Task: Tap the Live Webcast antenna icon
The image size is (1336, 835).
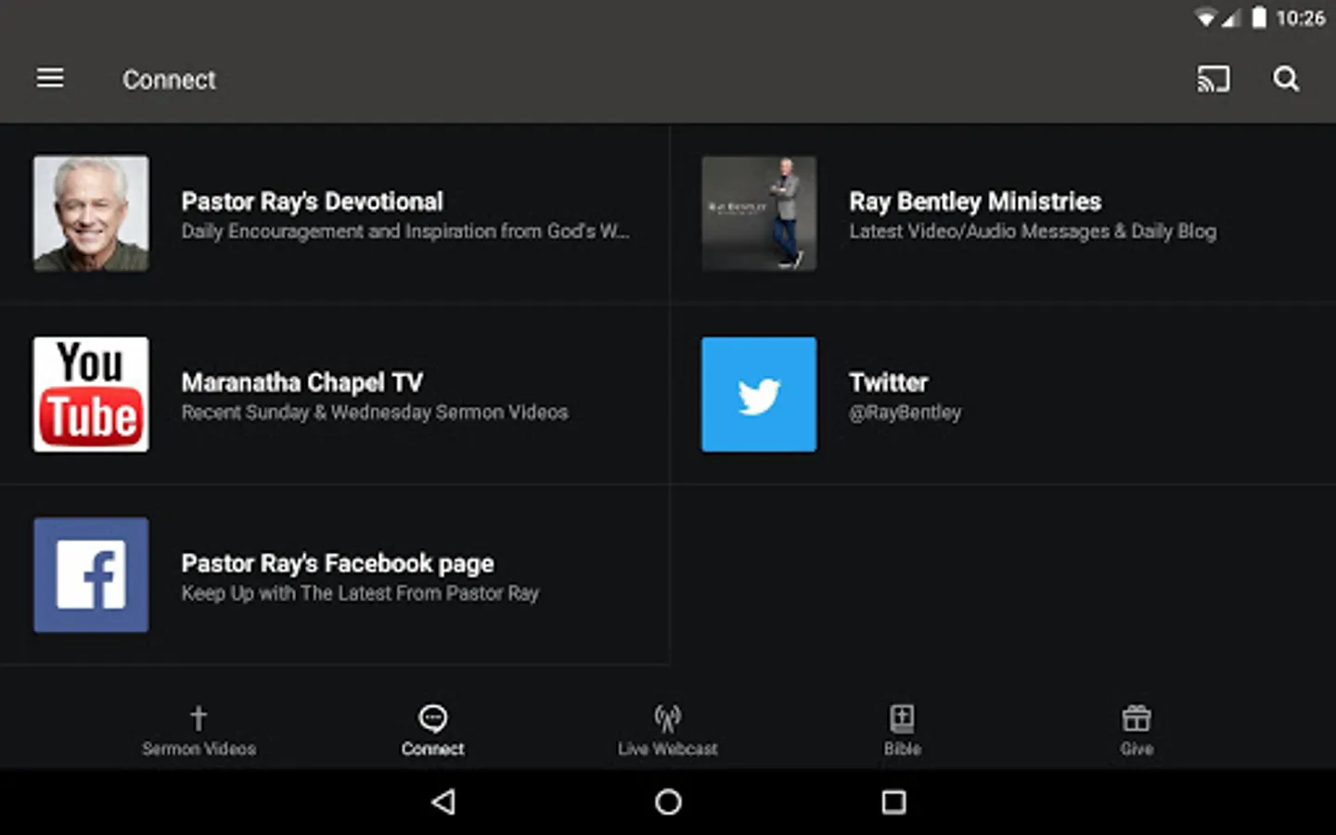Action: click(668, 718)
